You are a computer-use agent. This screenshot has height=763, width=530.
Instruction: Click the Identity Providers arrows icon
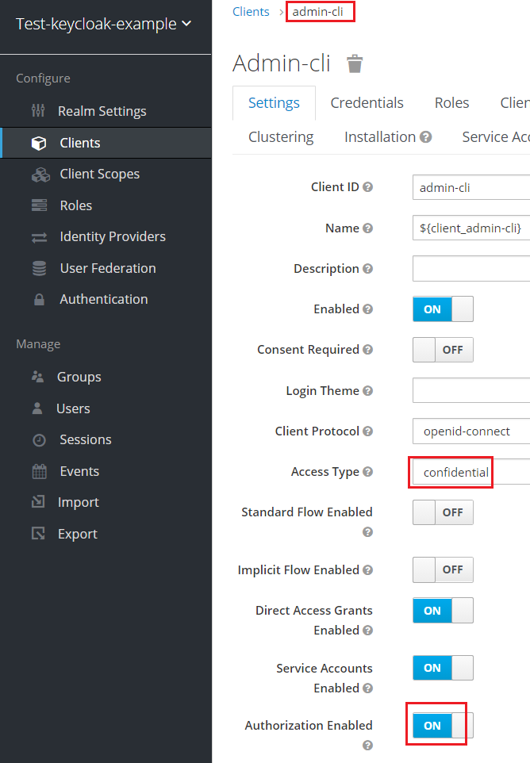click(x=40, y=237)
